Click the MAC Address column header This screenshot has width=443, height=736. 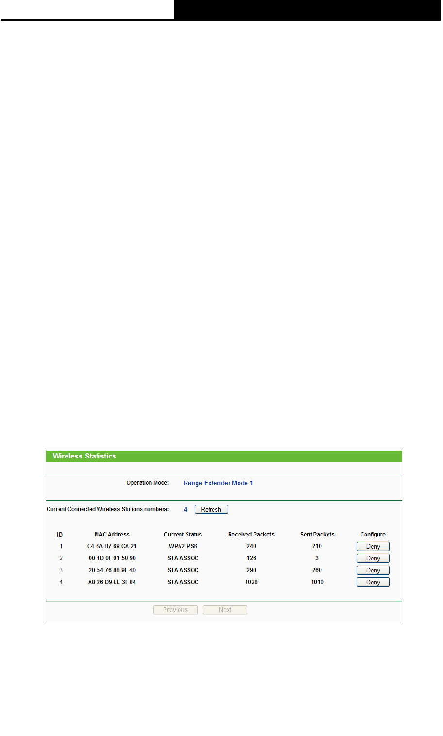pyautogui.click(x=112, y=534)
